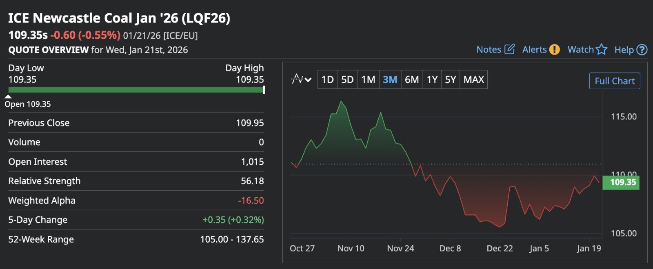Viewport: 653px width, 269px height.
Task: Switch chart to 6M range
Action: 412,79
